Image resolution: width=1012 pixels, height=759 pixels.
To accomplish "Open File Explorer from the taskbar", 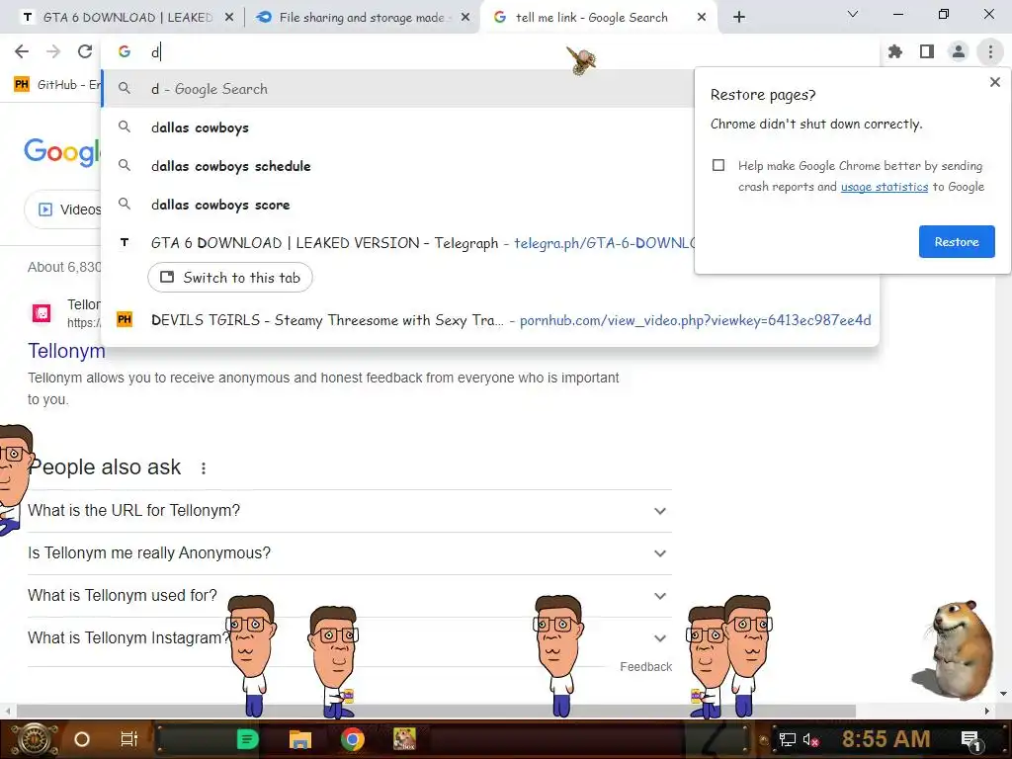I will coord(300,739).
